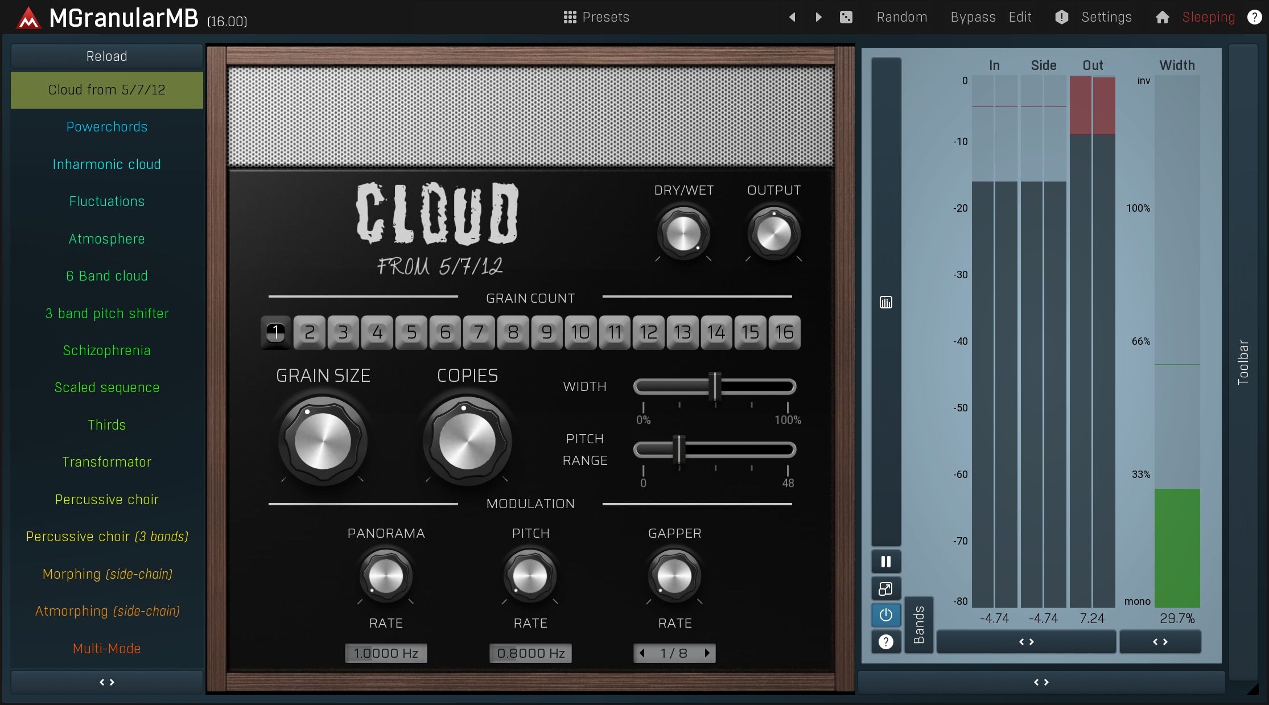Image resolution: width=1269 pixels, height=705 pixels.
Task: Click the warning hexagon icon next to Settings
Action: (1061, 17)
